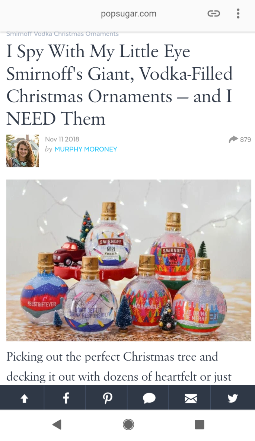This screenshot has width=255, height=441.
Task: Pin the article to Pinterest
Action: (107, 398)
